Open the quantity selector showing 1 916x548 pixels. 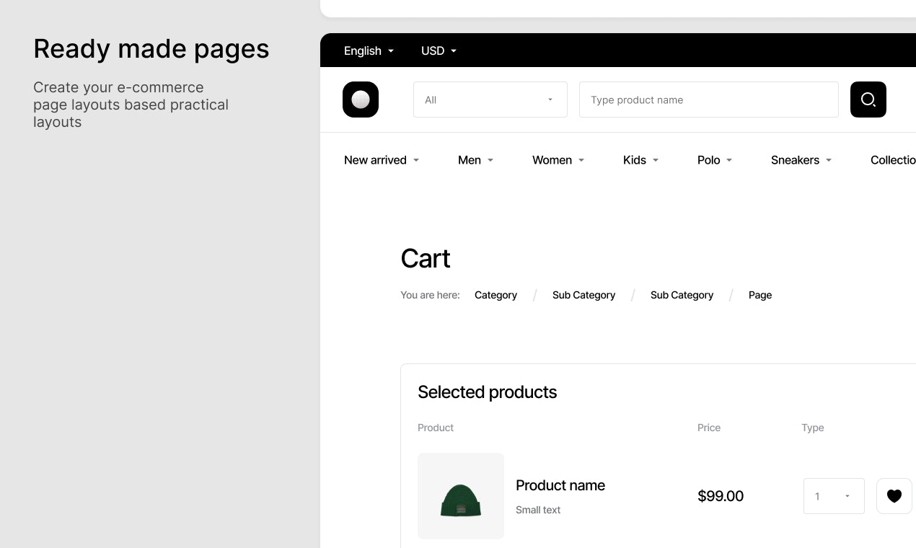point(833,496)
